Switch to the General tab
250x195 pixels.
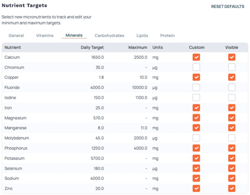pos(16,35)
